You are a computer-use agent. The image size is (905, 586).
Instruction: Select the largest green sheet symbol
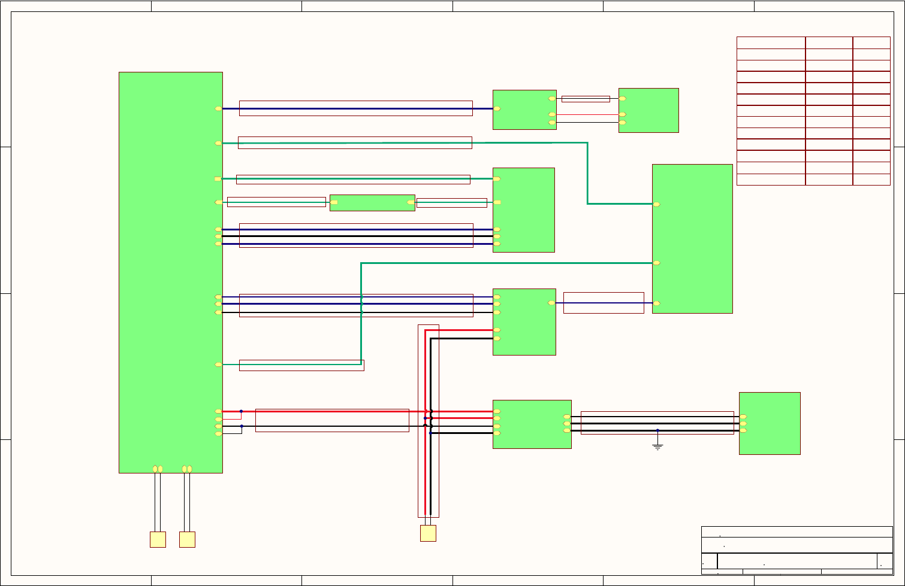tap(171, 272)
